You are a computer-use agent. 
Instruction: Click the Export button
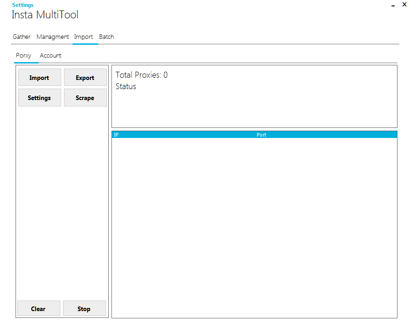[85, 78]
